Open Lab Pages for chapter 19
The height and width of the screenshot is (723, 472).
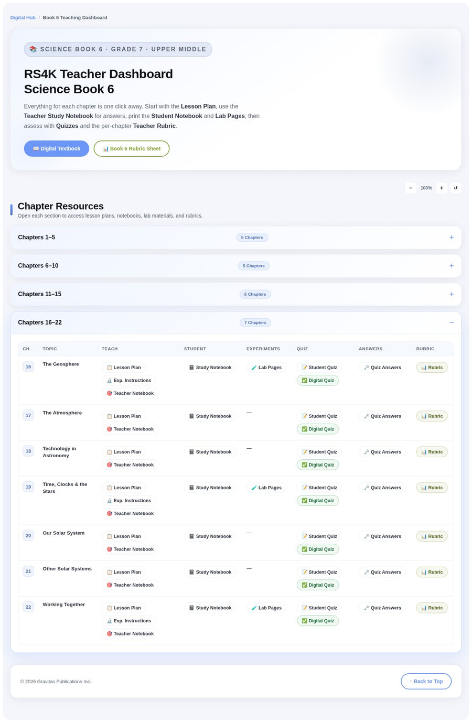coord(266,488)
